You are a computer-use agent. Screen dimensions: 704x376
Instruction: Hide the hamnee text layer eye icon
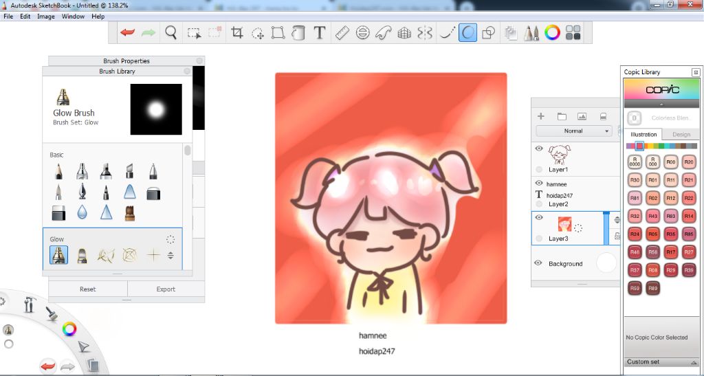click(539, 183)
